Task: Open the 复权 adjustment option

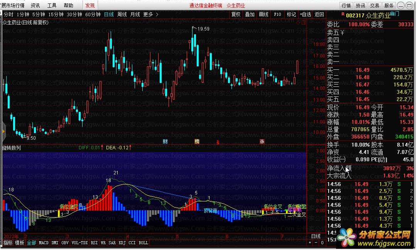Action: [x=236, y=14]
